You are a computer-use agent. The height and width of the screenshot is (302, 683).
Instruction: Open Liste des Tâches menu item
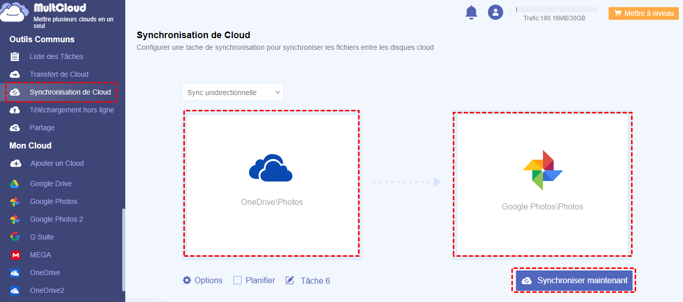pyautogui.click(x=57, y=56)
